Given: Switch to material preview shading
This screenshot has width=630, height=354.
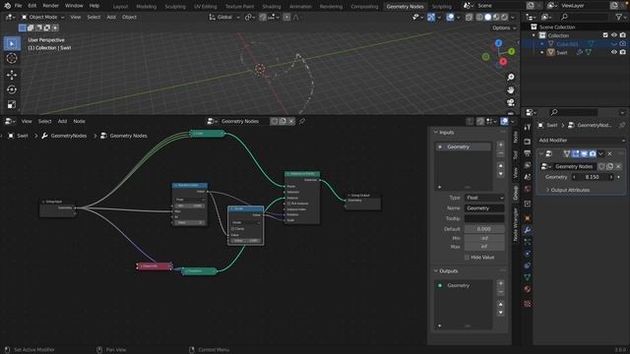Looking at the screenshot, I should [x=496, y=18].
